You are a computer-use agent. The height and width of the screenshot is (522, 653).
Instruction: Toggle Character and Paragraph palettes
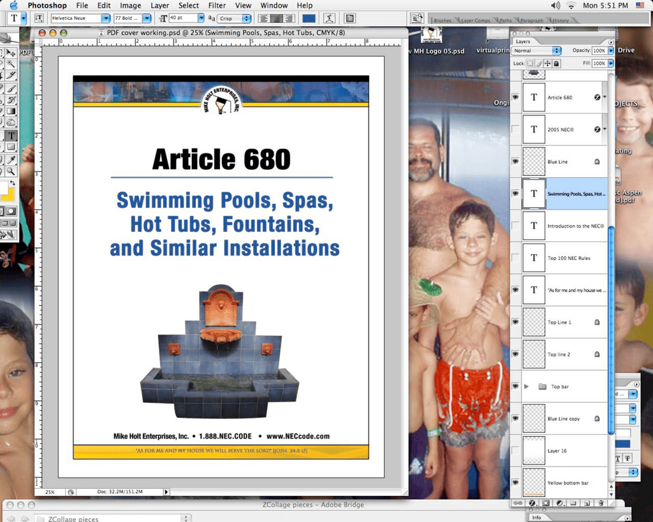pos(349,18)
